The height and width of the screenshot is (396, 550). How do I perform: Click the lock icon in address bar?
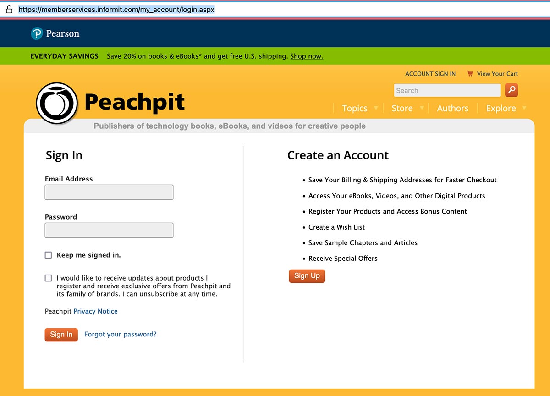(9, 9)
